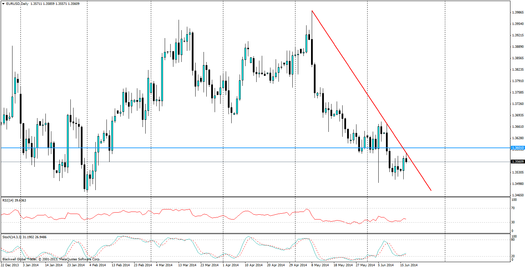Click the 1.39865 price scale label

[517, 12]
